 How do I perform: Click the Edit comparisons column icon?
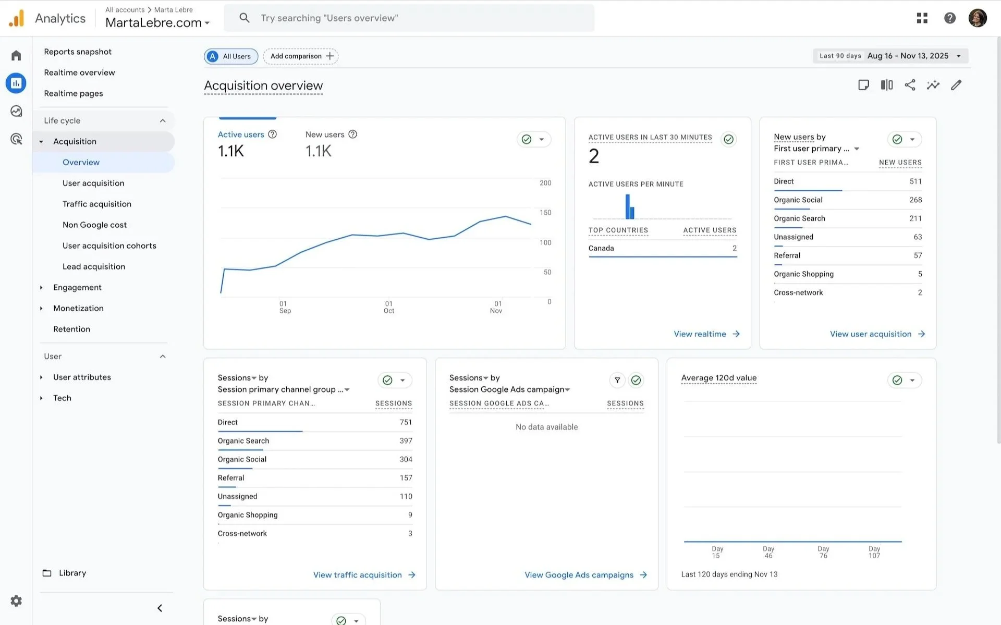pos(886,85)
